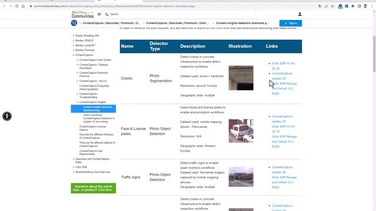
Task: Open the browser profile avatar
Action: [365, 6]
